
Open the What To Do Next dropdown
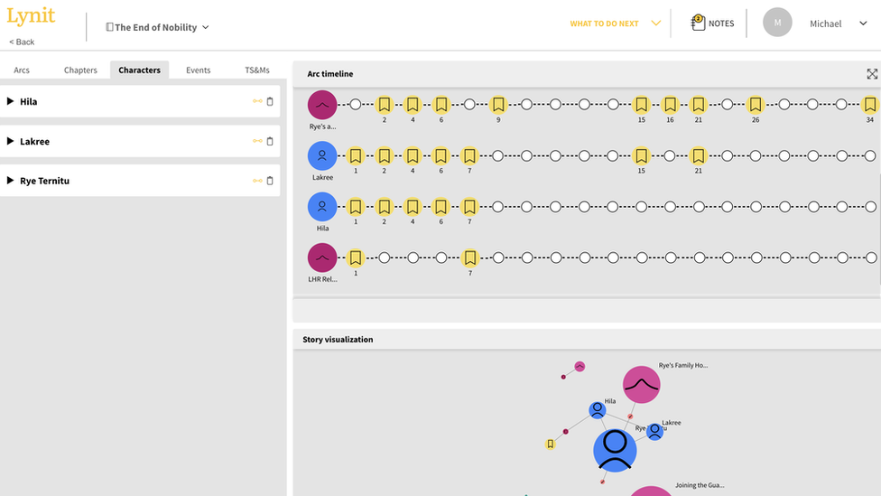click(x=616, y=23)
